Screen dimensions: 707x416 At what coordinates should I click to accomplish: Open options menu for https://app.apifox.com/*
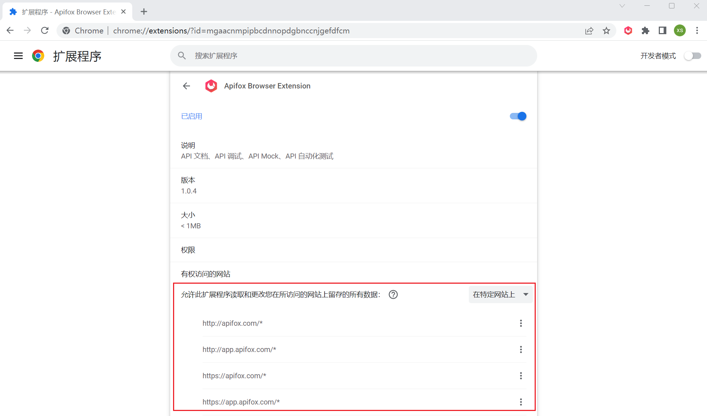click(x=521, y=402)
